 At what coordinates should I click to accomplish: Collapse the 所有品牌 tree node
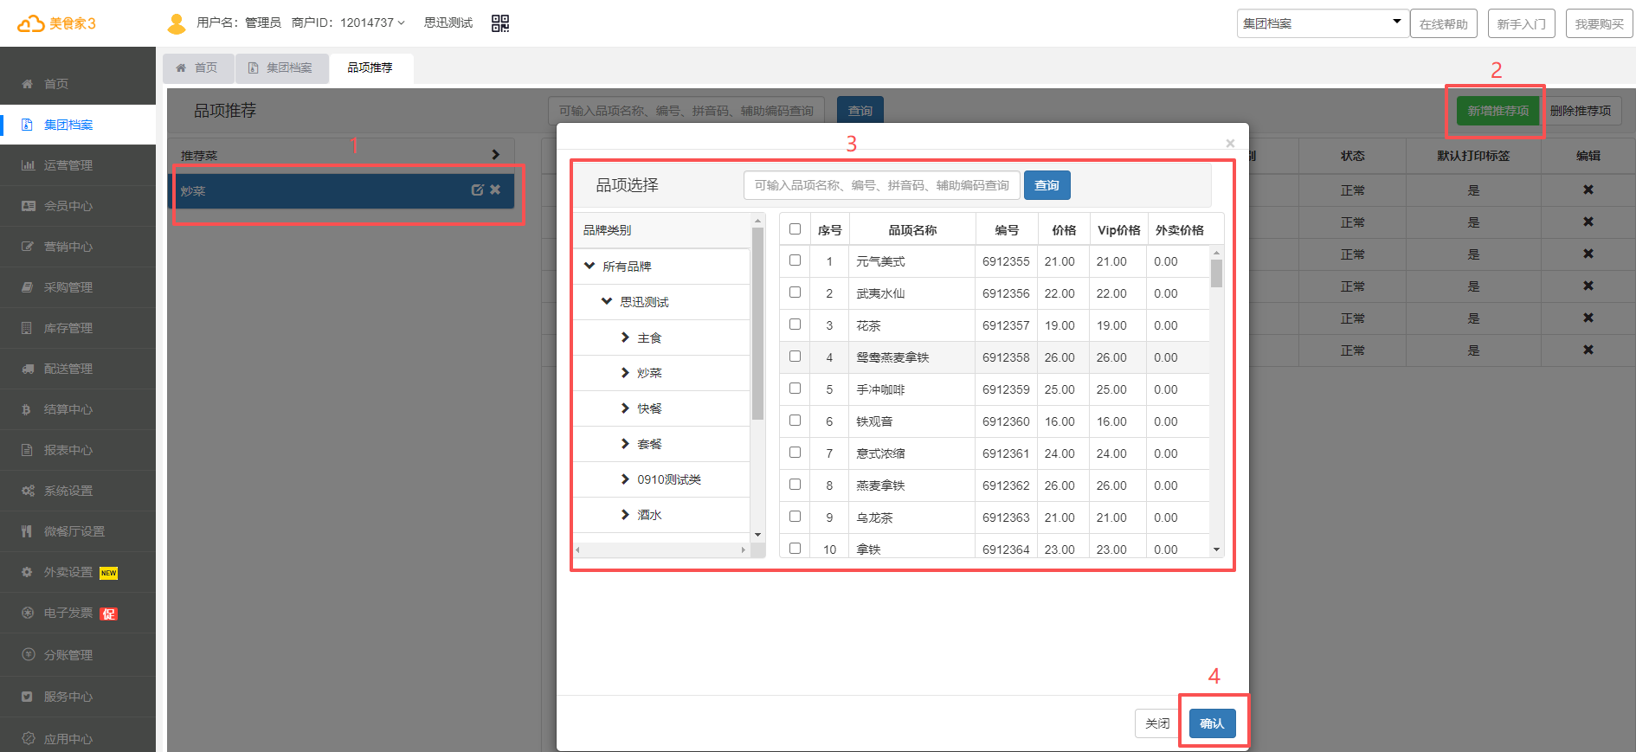click(589, 267)
